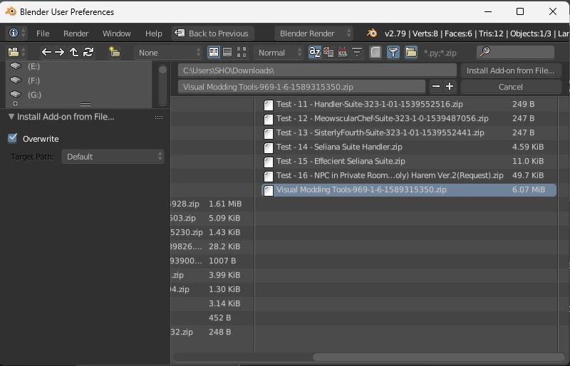
Task: Open the recursion level None dropdown
Action: [168, 53]
